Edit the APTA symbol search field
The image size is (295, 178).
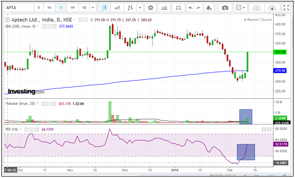[x=19, y=8]
